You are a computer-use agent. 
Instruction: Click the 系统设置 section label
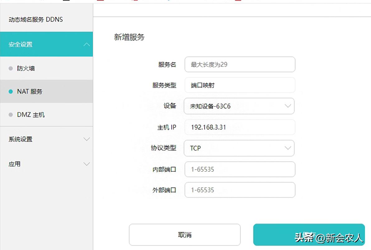[21, 139]
